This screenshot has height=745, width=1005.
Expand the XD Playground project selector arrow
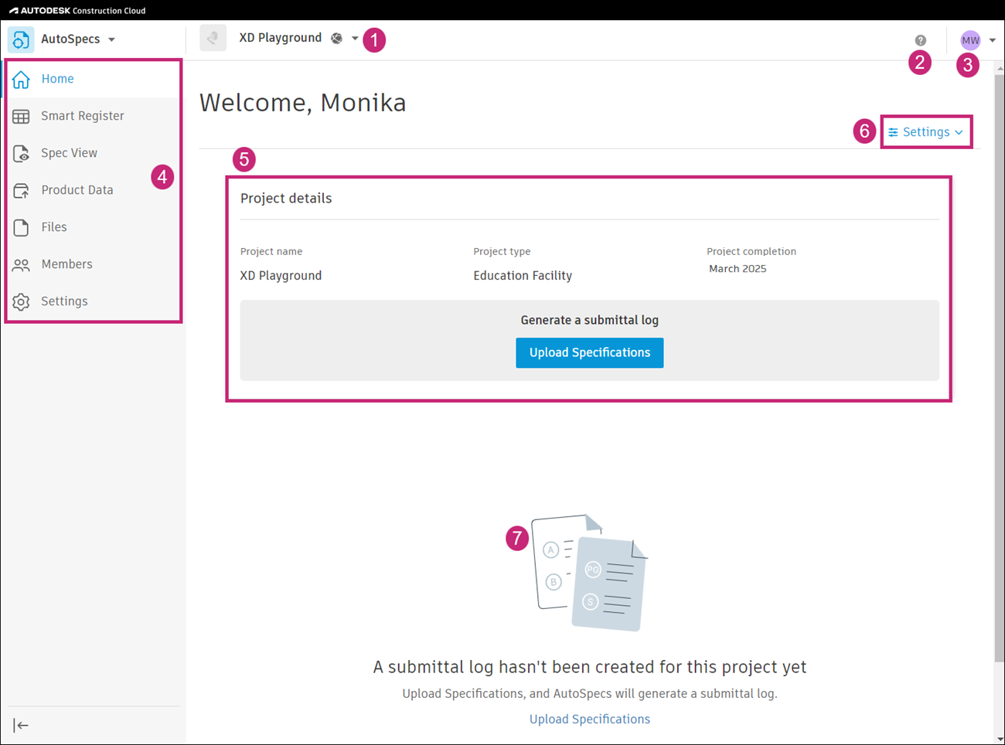(355, 38)
